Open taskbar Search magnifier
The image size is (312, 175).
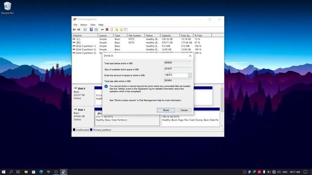[x=11, y=172]
